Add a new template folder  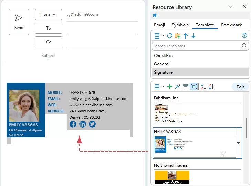point(178,36)
